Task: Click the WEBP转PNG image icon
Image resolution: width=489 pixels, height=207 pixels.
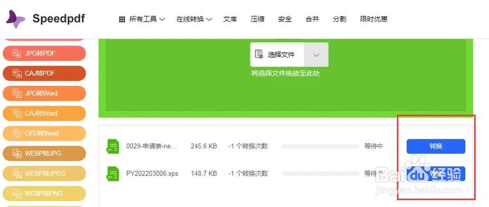Action: [x=17, y=193]
